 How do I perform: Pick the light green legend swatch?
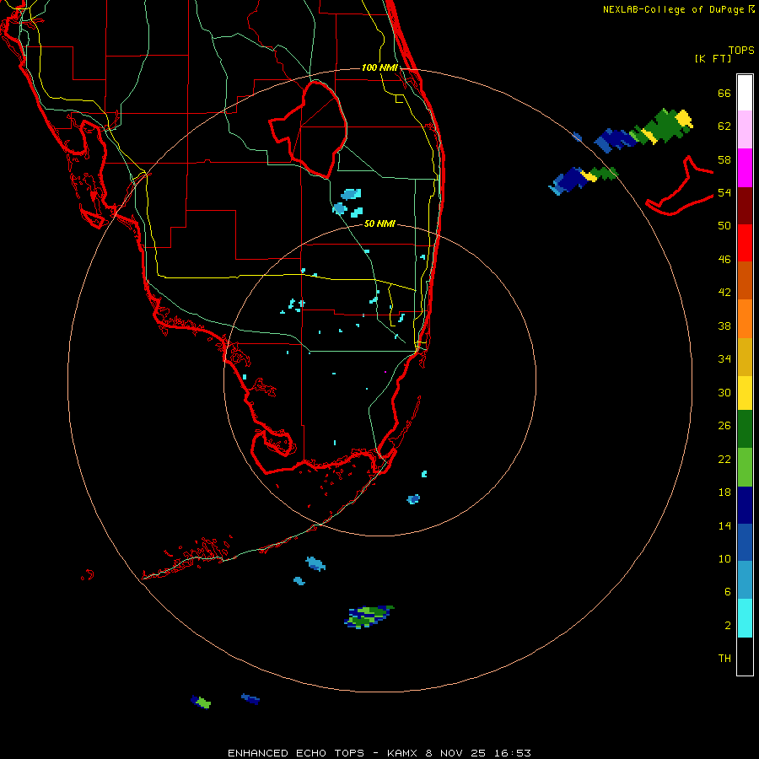tap(745, 467)
